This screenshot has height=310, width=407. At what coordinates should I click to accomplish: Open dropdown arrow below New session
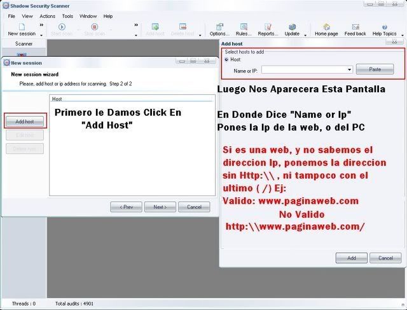(41, 35)
